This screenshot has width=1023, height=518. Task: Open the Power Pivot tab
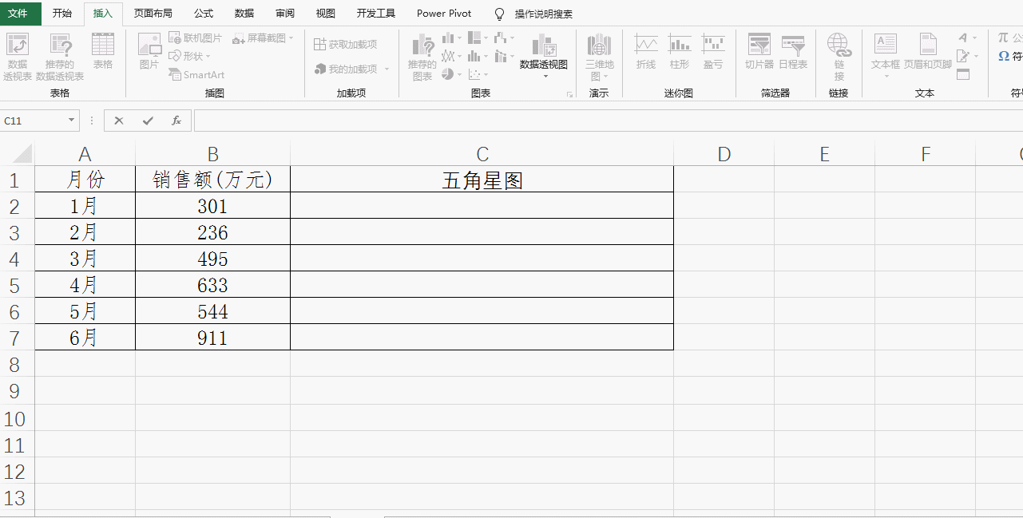443,14
